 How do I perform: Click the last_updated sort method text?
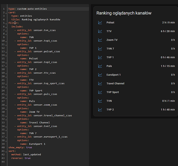click(32, 154)
